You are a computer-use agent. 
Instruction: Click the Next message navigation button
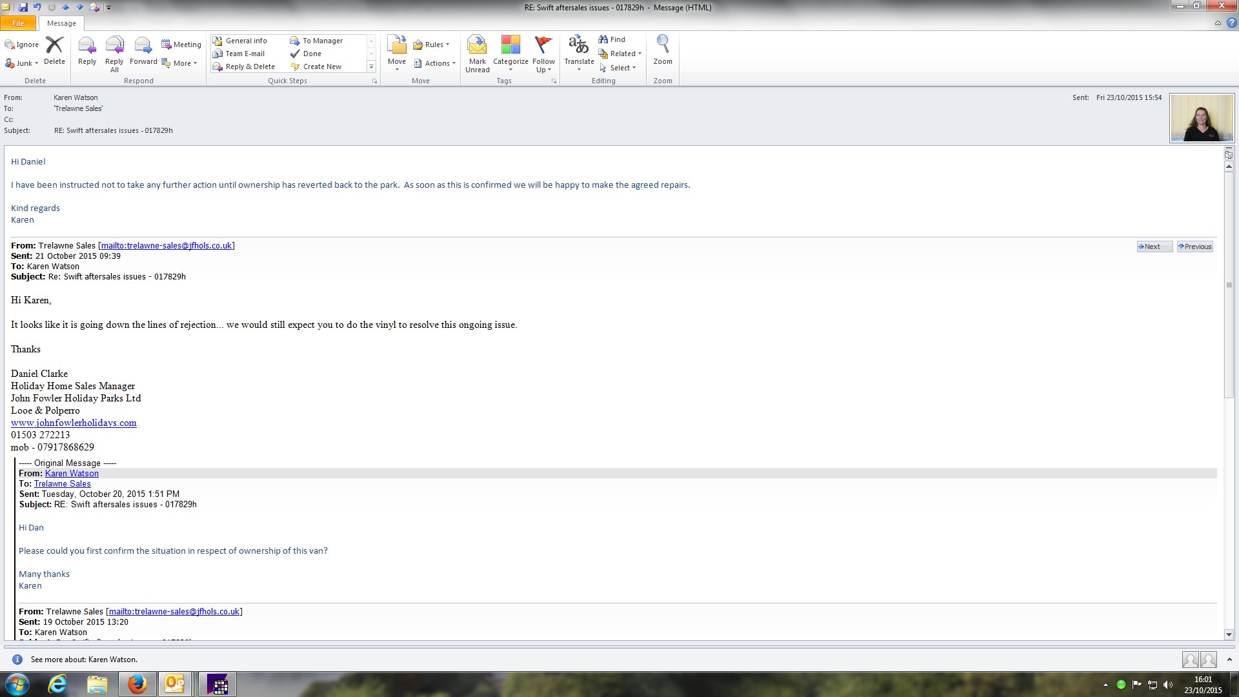pos(1154,247)
